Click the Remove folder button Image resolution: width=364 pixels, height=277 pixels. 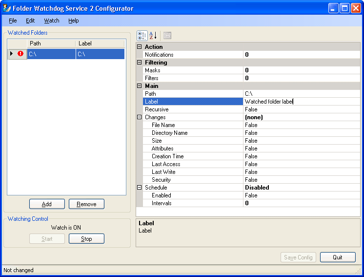[86, 204]
